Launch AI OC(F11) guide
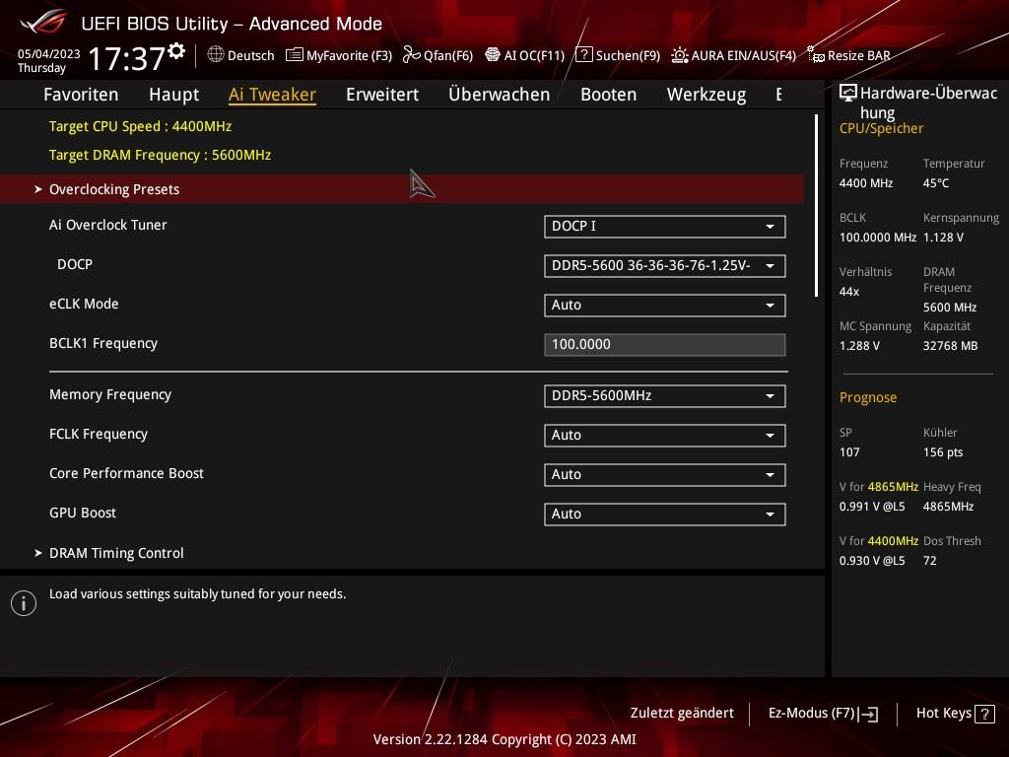Viewport: 1009px width, 757px height. (524, 55)
